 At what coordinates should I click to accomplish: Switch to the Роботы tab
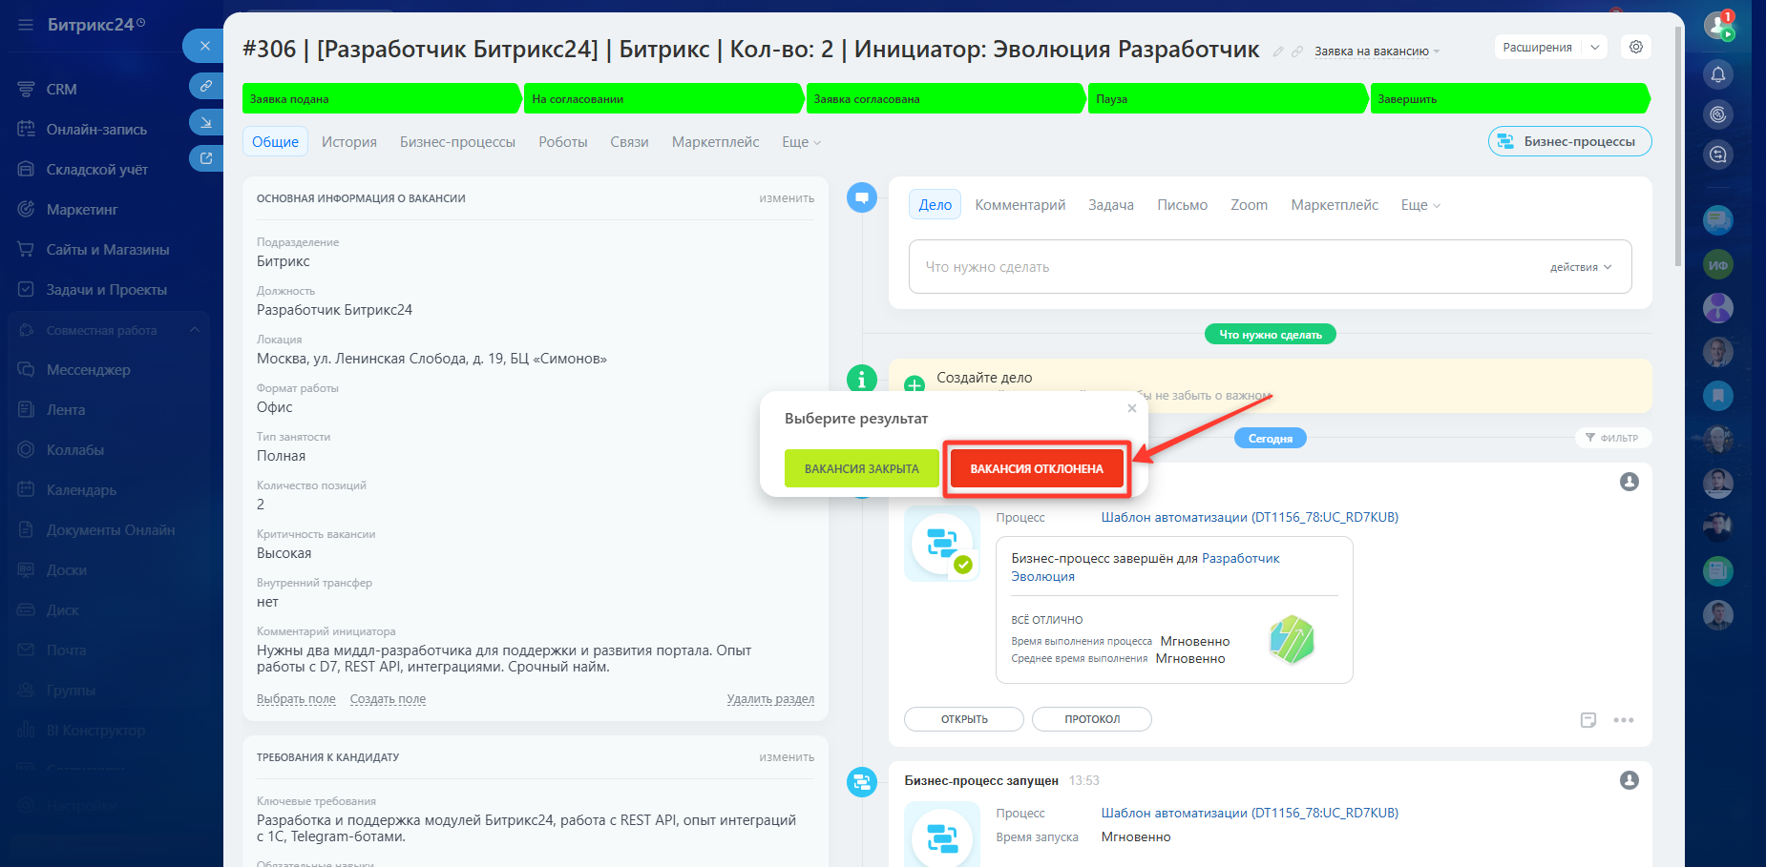click(x=563, y=142)
